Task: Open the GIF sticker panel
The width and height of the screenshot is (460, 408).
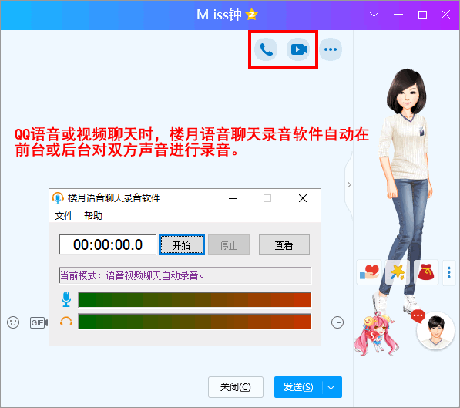Action: (x=38, y=323)
